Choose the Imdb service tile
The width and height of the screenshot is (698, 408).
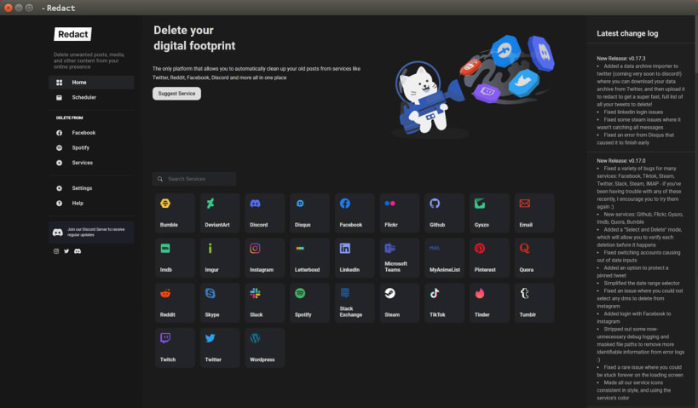point(175,258)
